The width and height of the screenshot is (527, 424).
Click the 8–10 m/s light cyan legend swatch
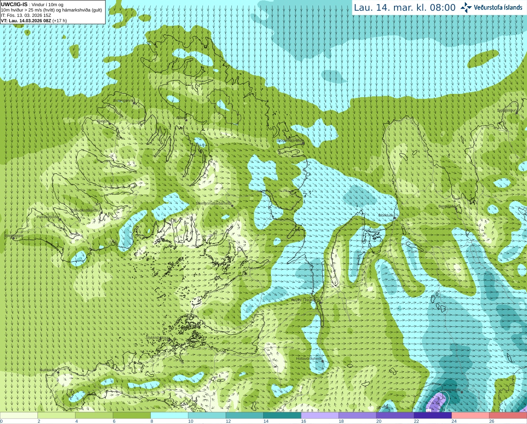point(170,415)
